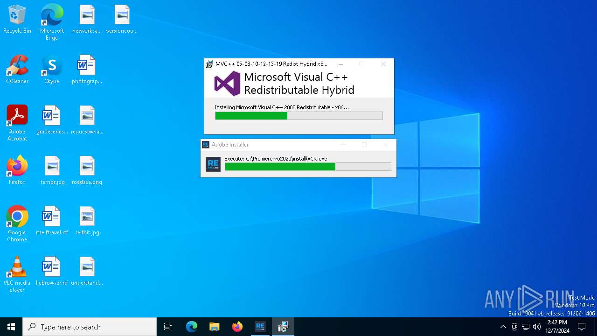Open the Action Center notifications
Screen dimensions: 597x336
click(x=582, y=327)
